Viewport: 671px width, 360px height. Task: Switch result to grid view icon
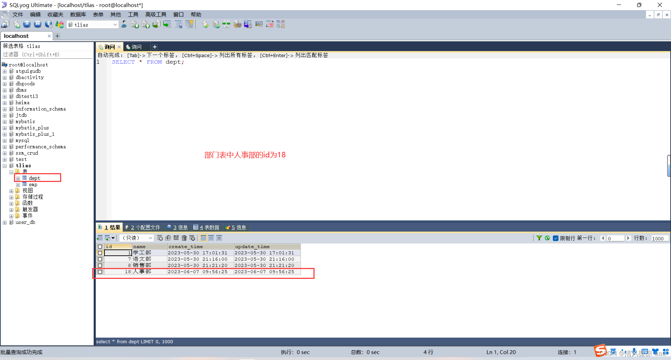pyautogui.click(x=203, y=238)
